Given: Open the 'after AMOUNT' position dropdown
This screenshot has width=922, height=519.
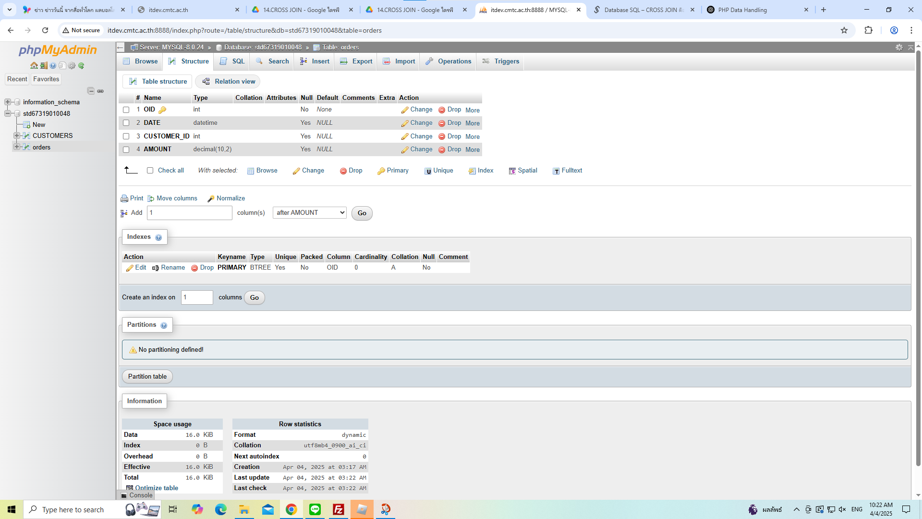Looking at the screenshot, I should (309, 213).
